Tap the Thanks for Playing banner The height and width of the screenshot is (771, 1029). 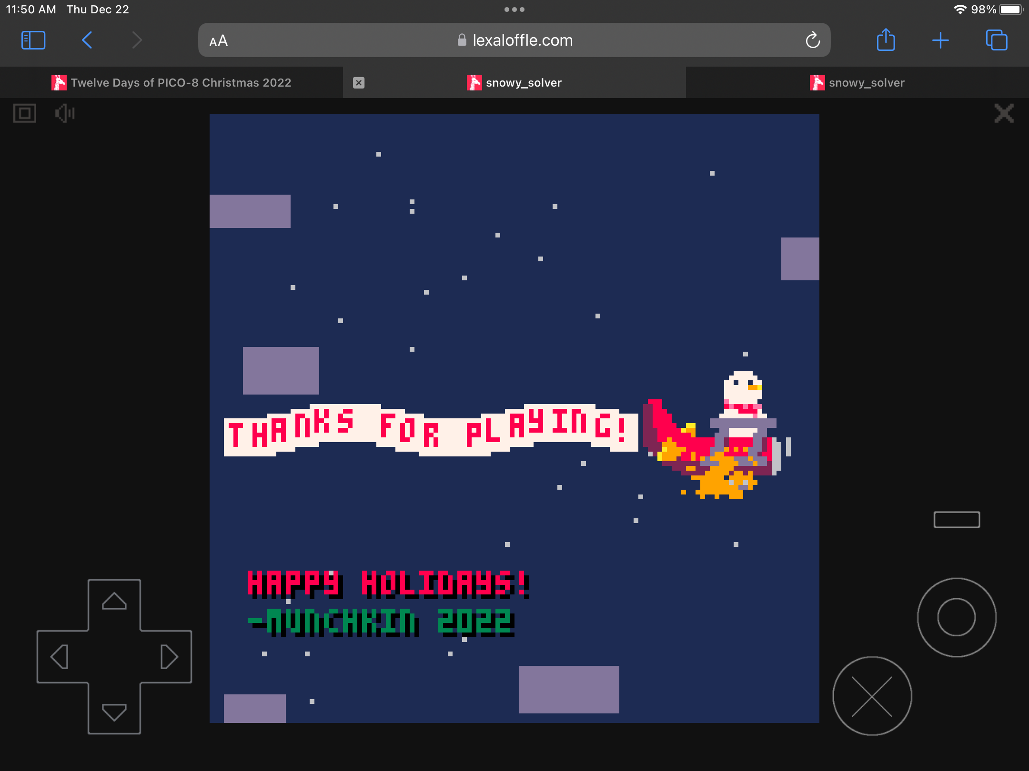click(x=431, y=431)
